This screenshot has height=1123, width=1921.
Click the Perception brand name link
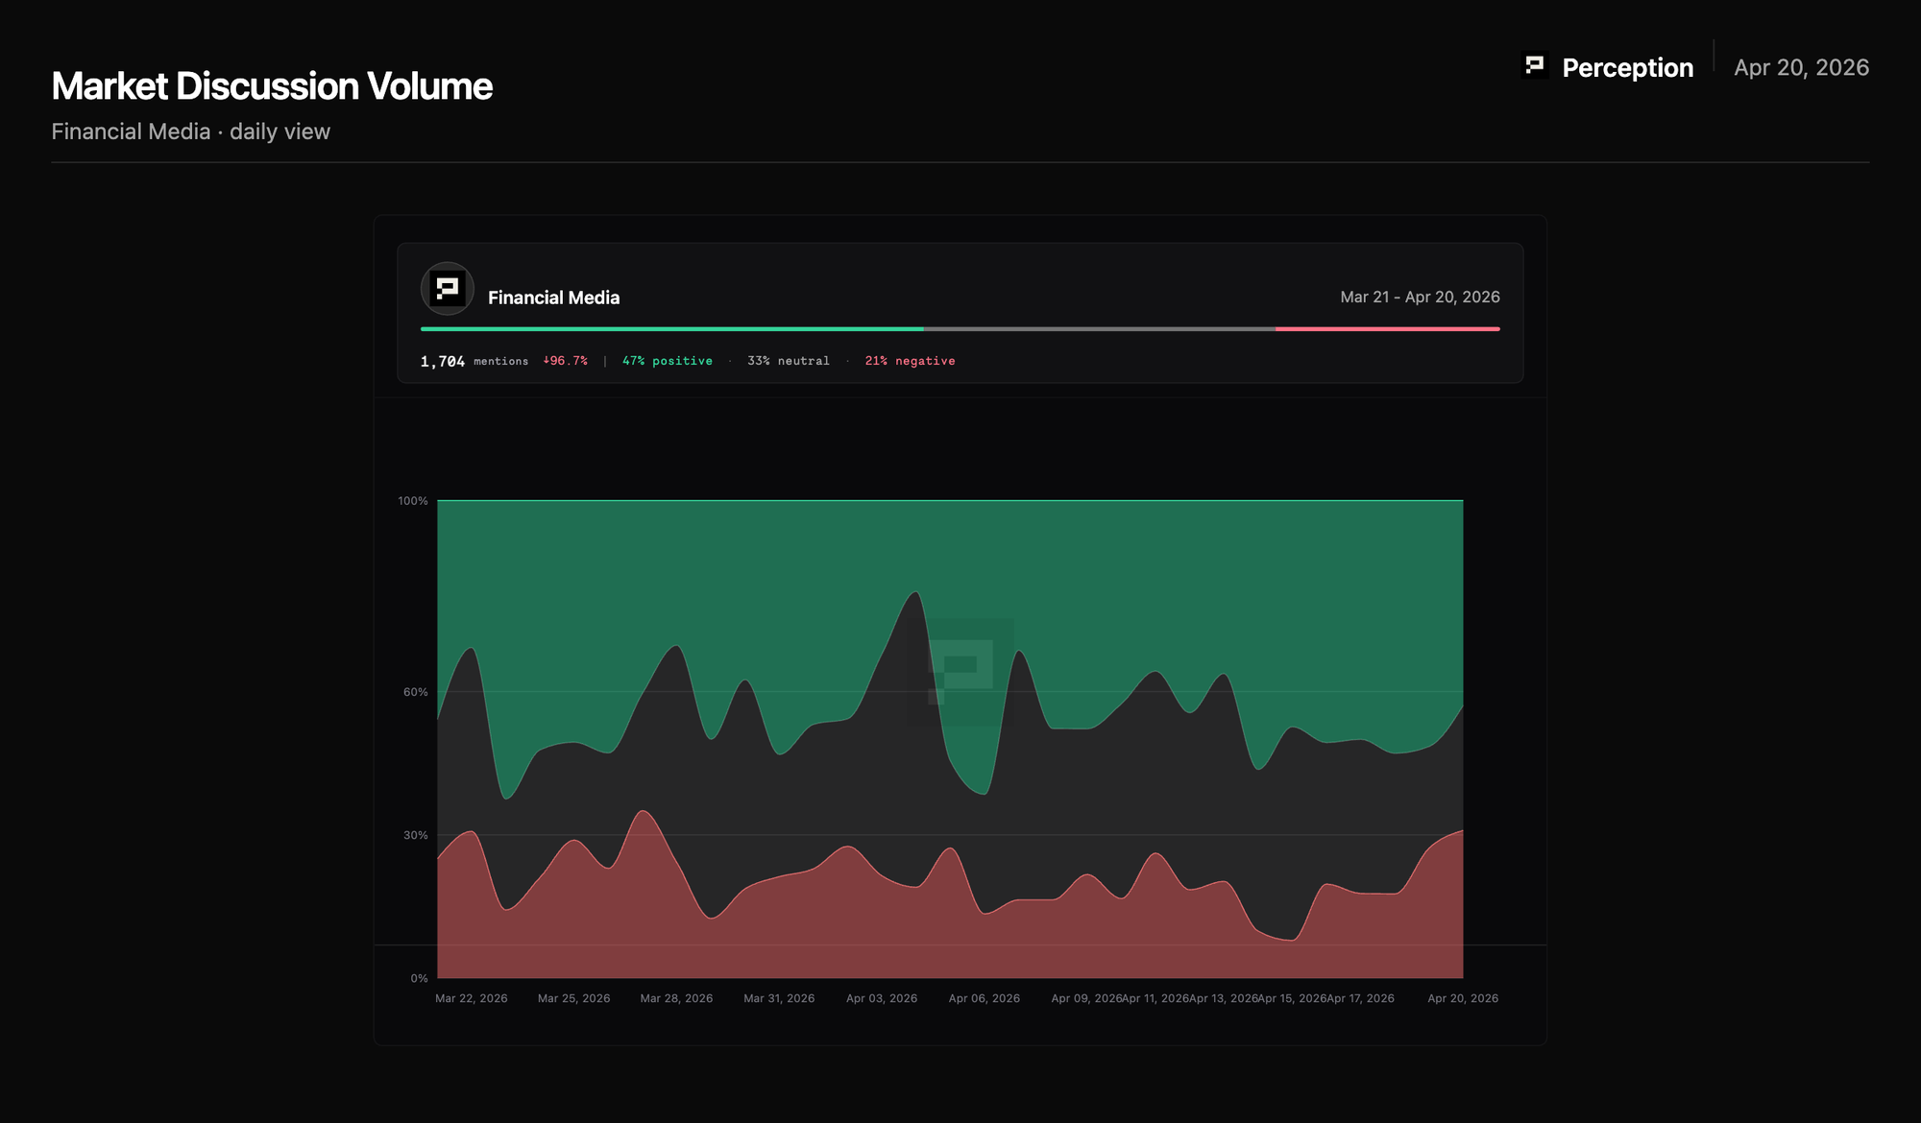[1627, 68]
